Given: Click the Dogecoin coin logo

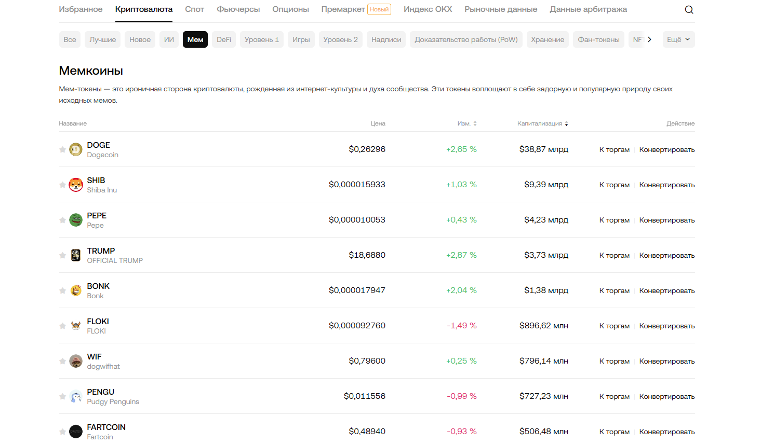Looking at the screenshot, I should point(76,149).
